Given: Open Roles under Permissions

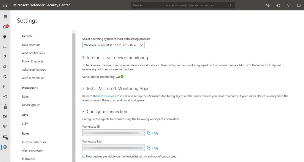Looking at the screenshot, I should coord(26,96).
